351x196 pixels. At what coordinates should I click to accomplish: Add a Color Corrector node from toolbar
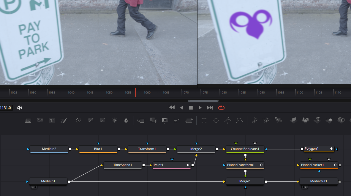point(78,120)
